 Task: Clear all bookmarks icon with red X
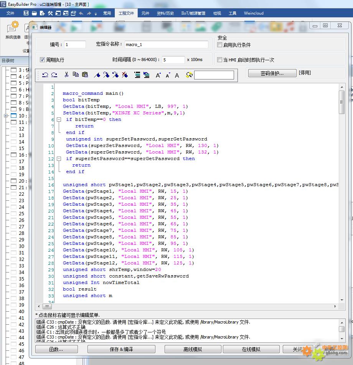pyautogui.click(x=125, y=75)
